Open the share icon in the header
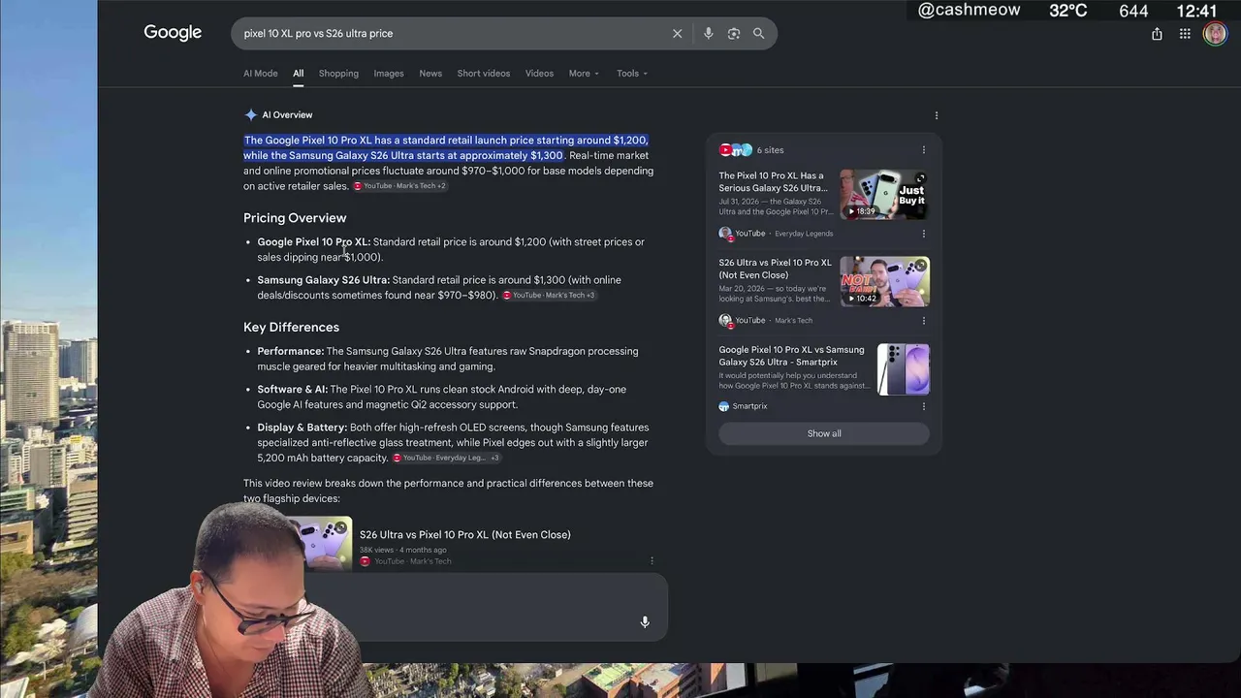 (1157, 34)
